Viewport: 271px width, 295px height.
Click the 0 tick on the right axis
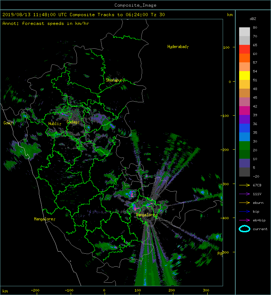230,82
